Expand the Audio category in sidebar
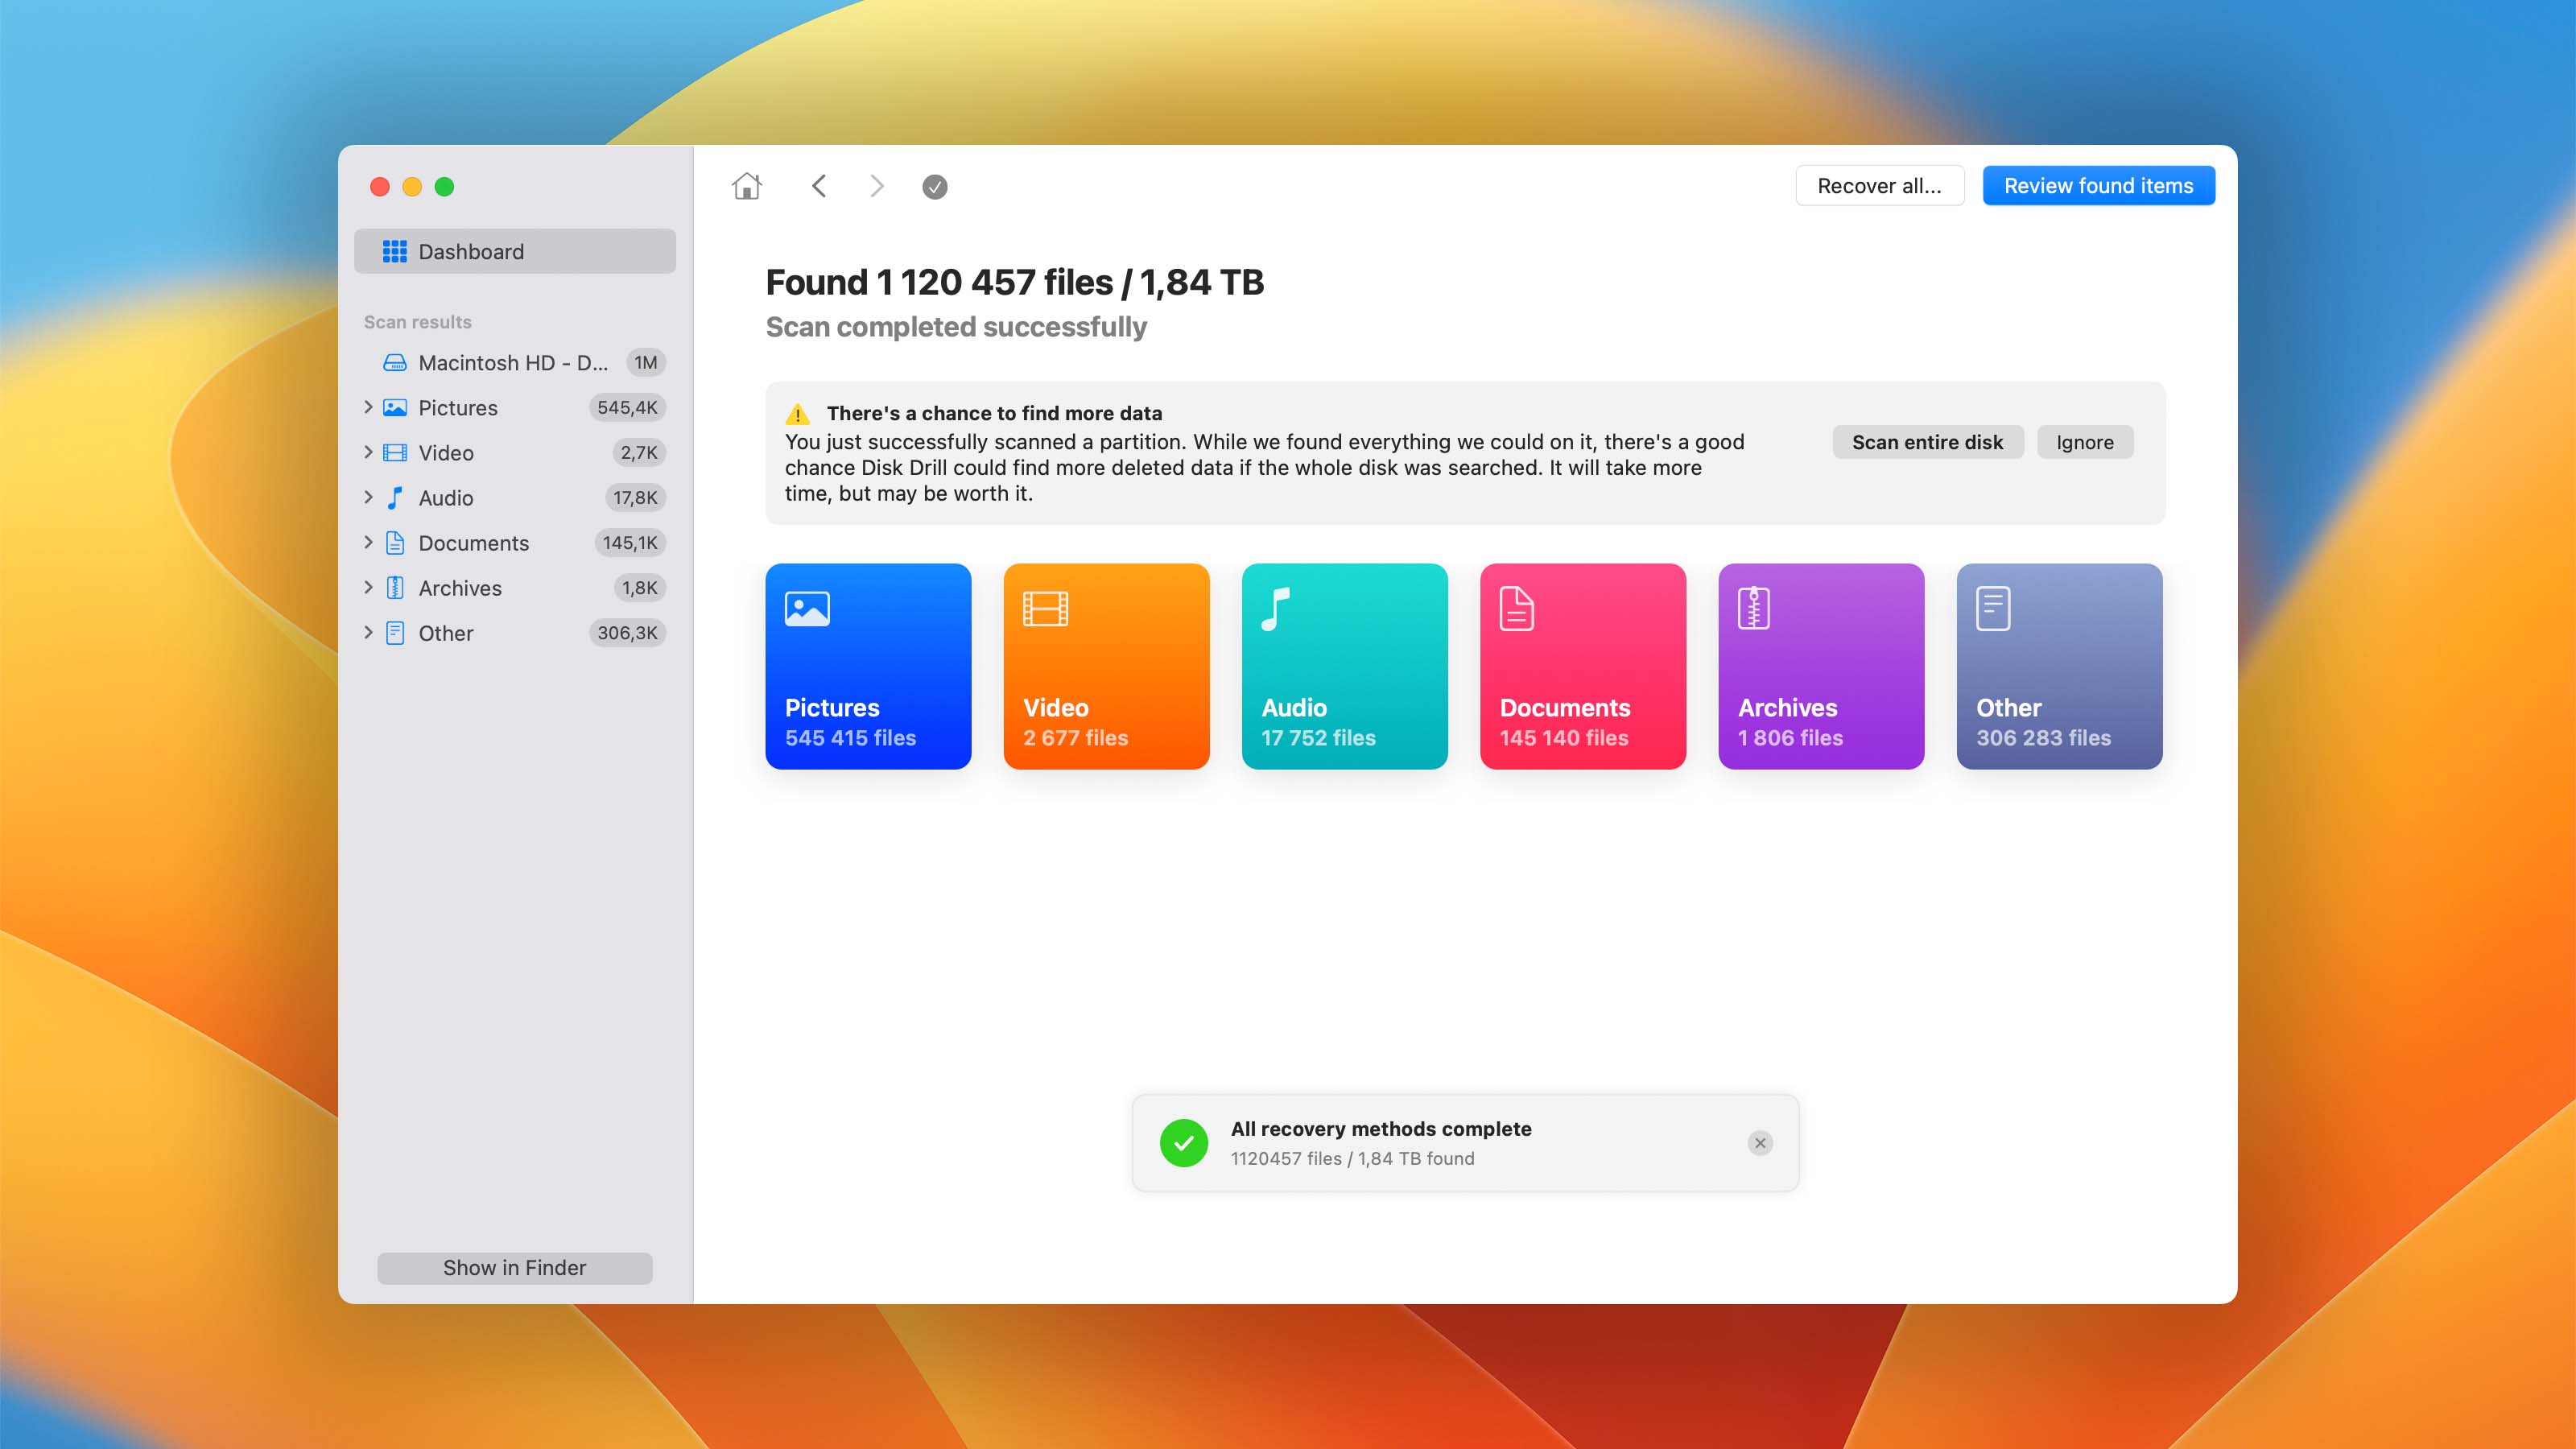The width and height of the screenshot is (2576, 1449). 368,497
